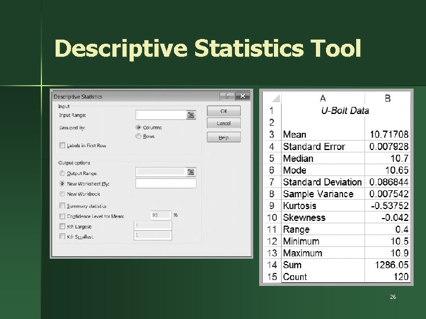
Task: Click the OK button
Action: click(224, 111)
